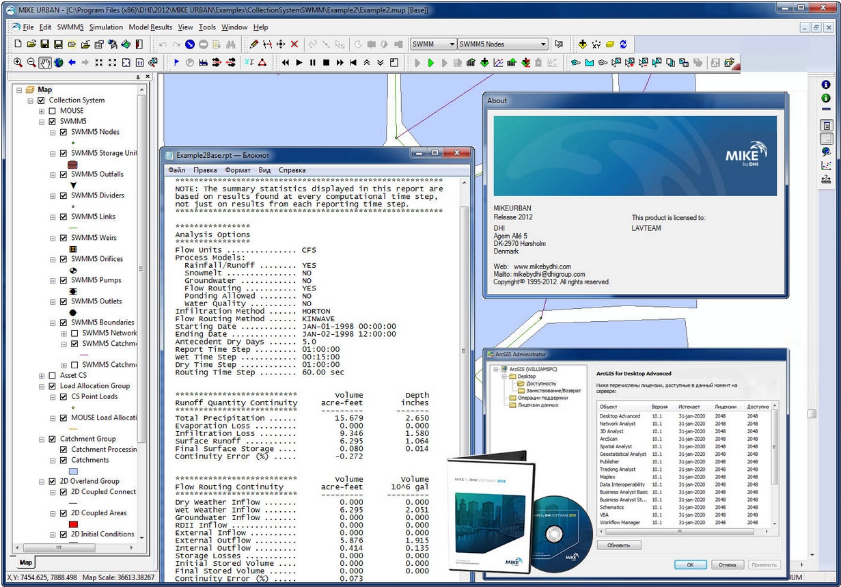Enable the Asset CS checkbox
Screen dimensions: 841x587
tap(53, 375)
